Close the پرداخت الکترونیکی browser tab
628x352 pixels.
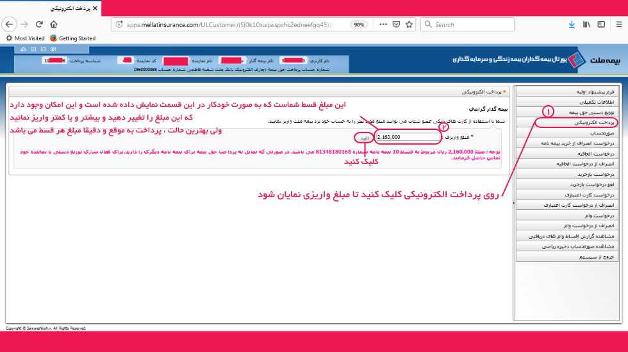[x=95, y=9]
